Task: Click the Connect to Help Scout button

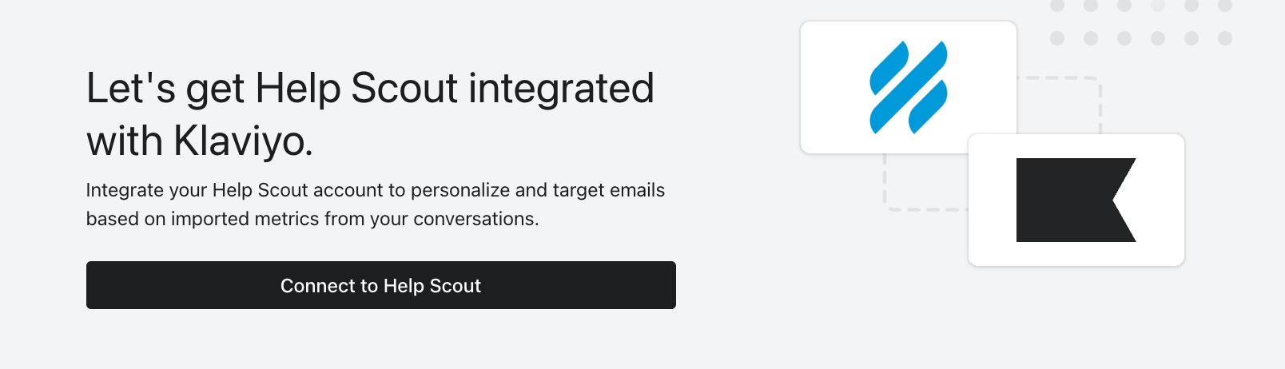Action: tap(380, 285)
